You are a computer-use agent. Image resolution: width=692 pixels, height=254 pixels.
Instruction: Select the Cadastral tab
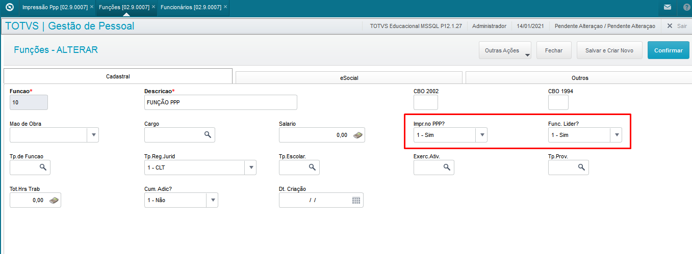[118, 76]
